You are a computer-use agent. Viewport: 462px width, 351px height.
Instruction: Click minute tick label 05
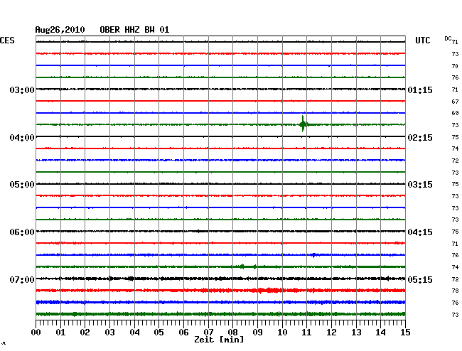pos(159,332)
